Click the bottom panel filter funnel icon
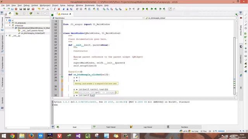Viewport: 248px width, 139px height. (53, 127)
